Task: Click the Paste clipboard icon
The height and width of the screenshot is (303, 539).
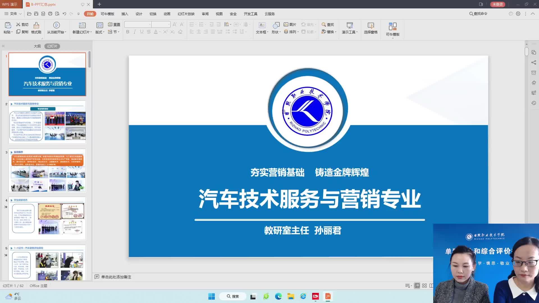Action: tap(8, 25)
